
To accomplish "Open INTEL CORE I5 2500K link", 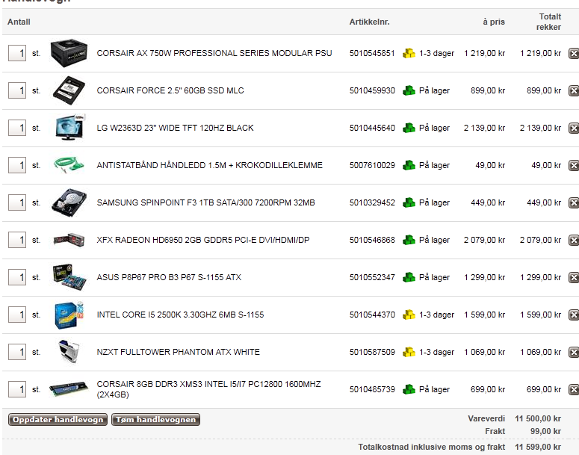I will pos(180,315).
